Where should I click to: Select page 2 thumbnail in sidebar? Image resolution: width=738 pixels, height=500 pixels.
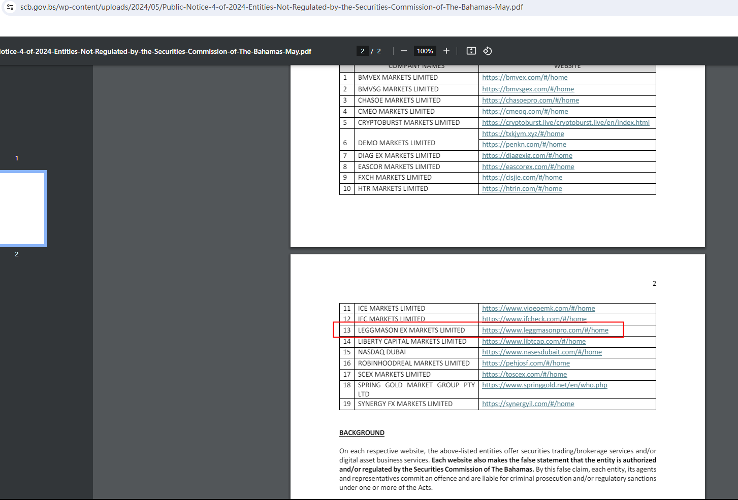coord(23,209)
